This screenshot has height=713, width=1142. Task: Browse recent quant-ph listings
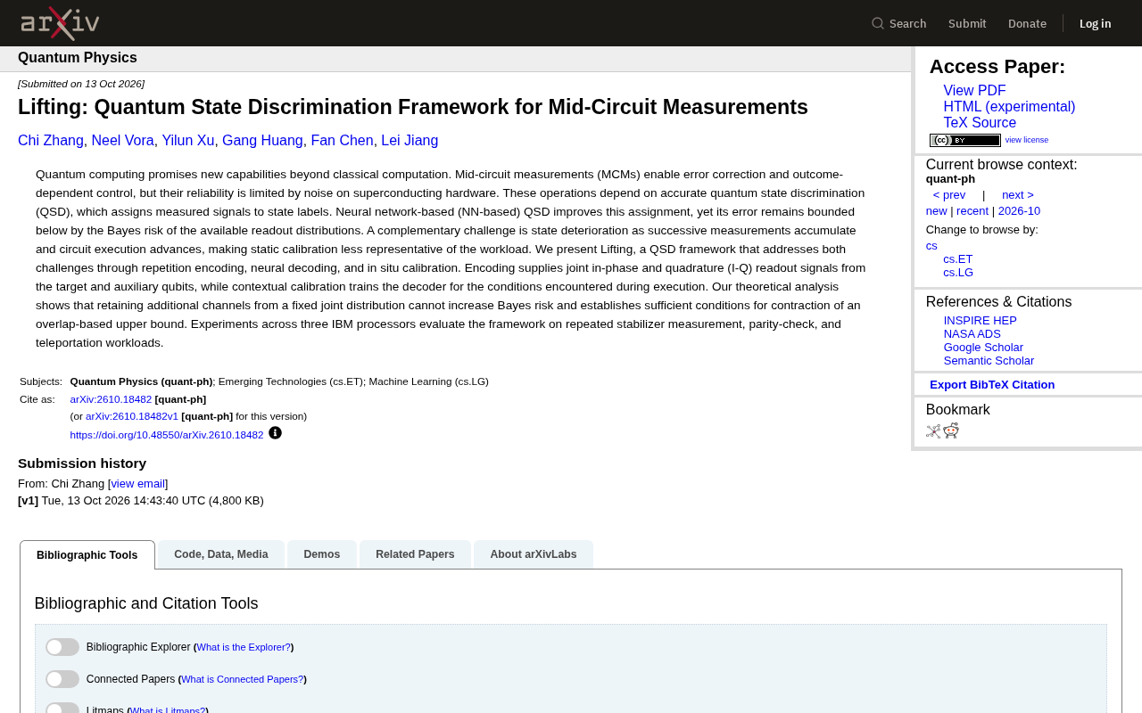pyautogui.click(x=972, y=211)
